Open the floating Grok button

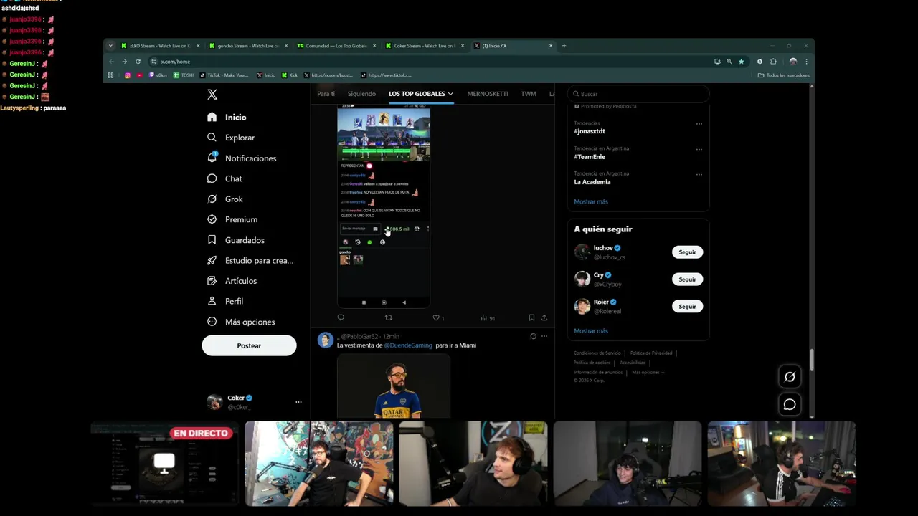tap(790, 377)
